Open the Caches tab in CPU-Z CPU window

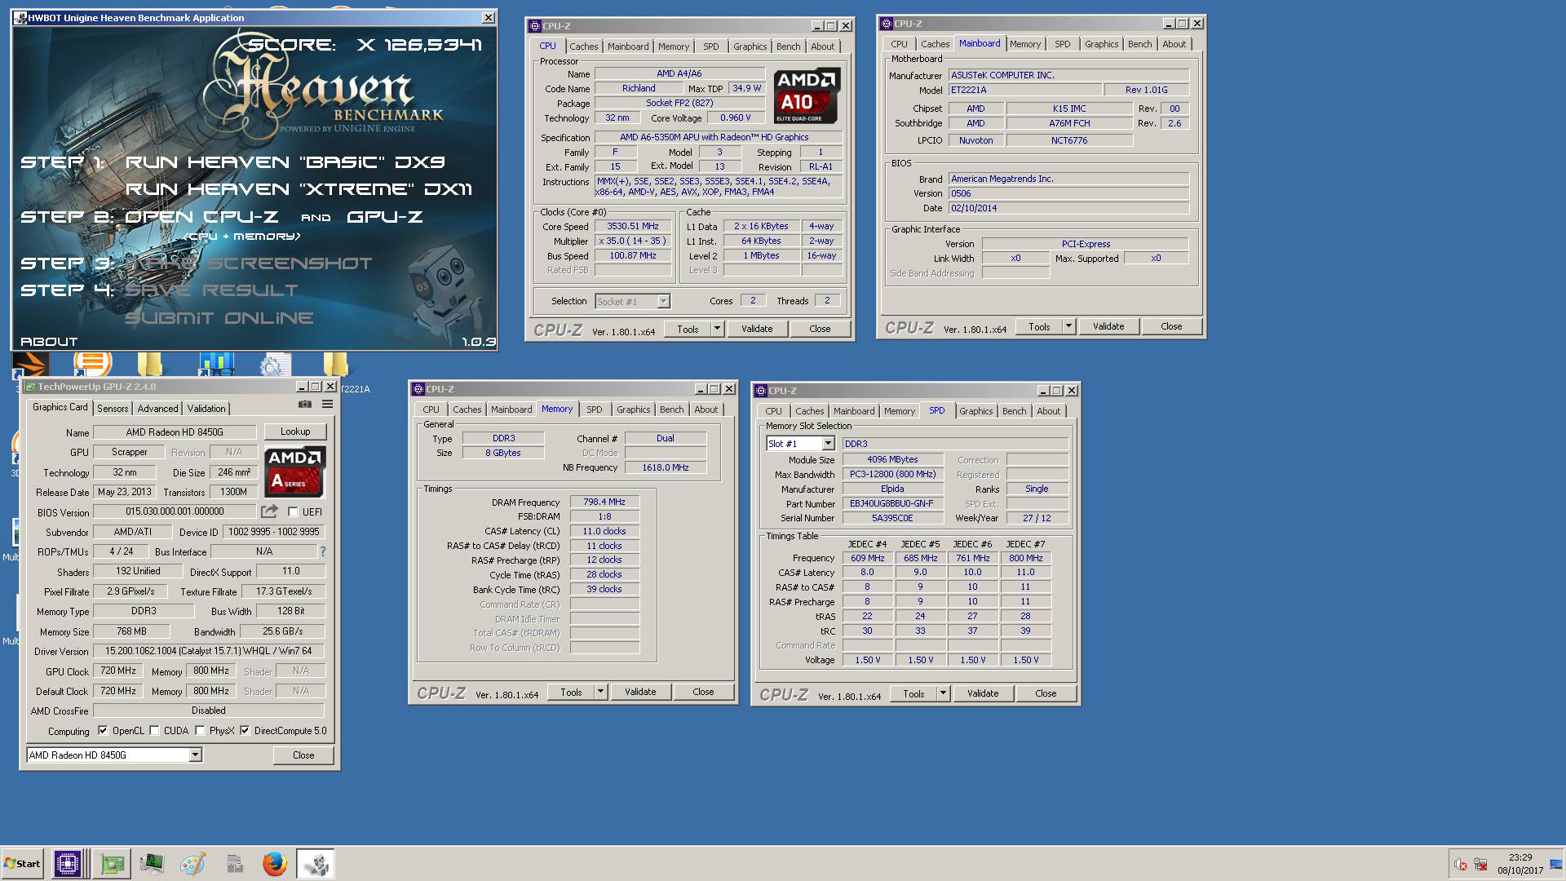point(584,46)
